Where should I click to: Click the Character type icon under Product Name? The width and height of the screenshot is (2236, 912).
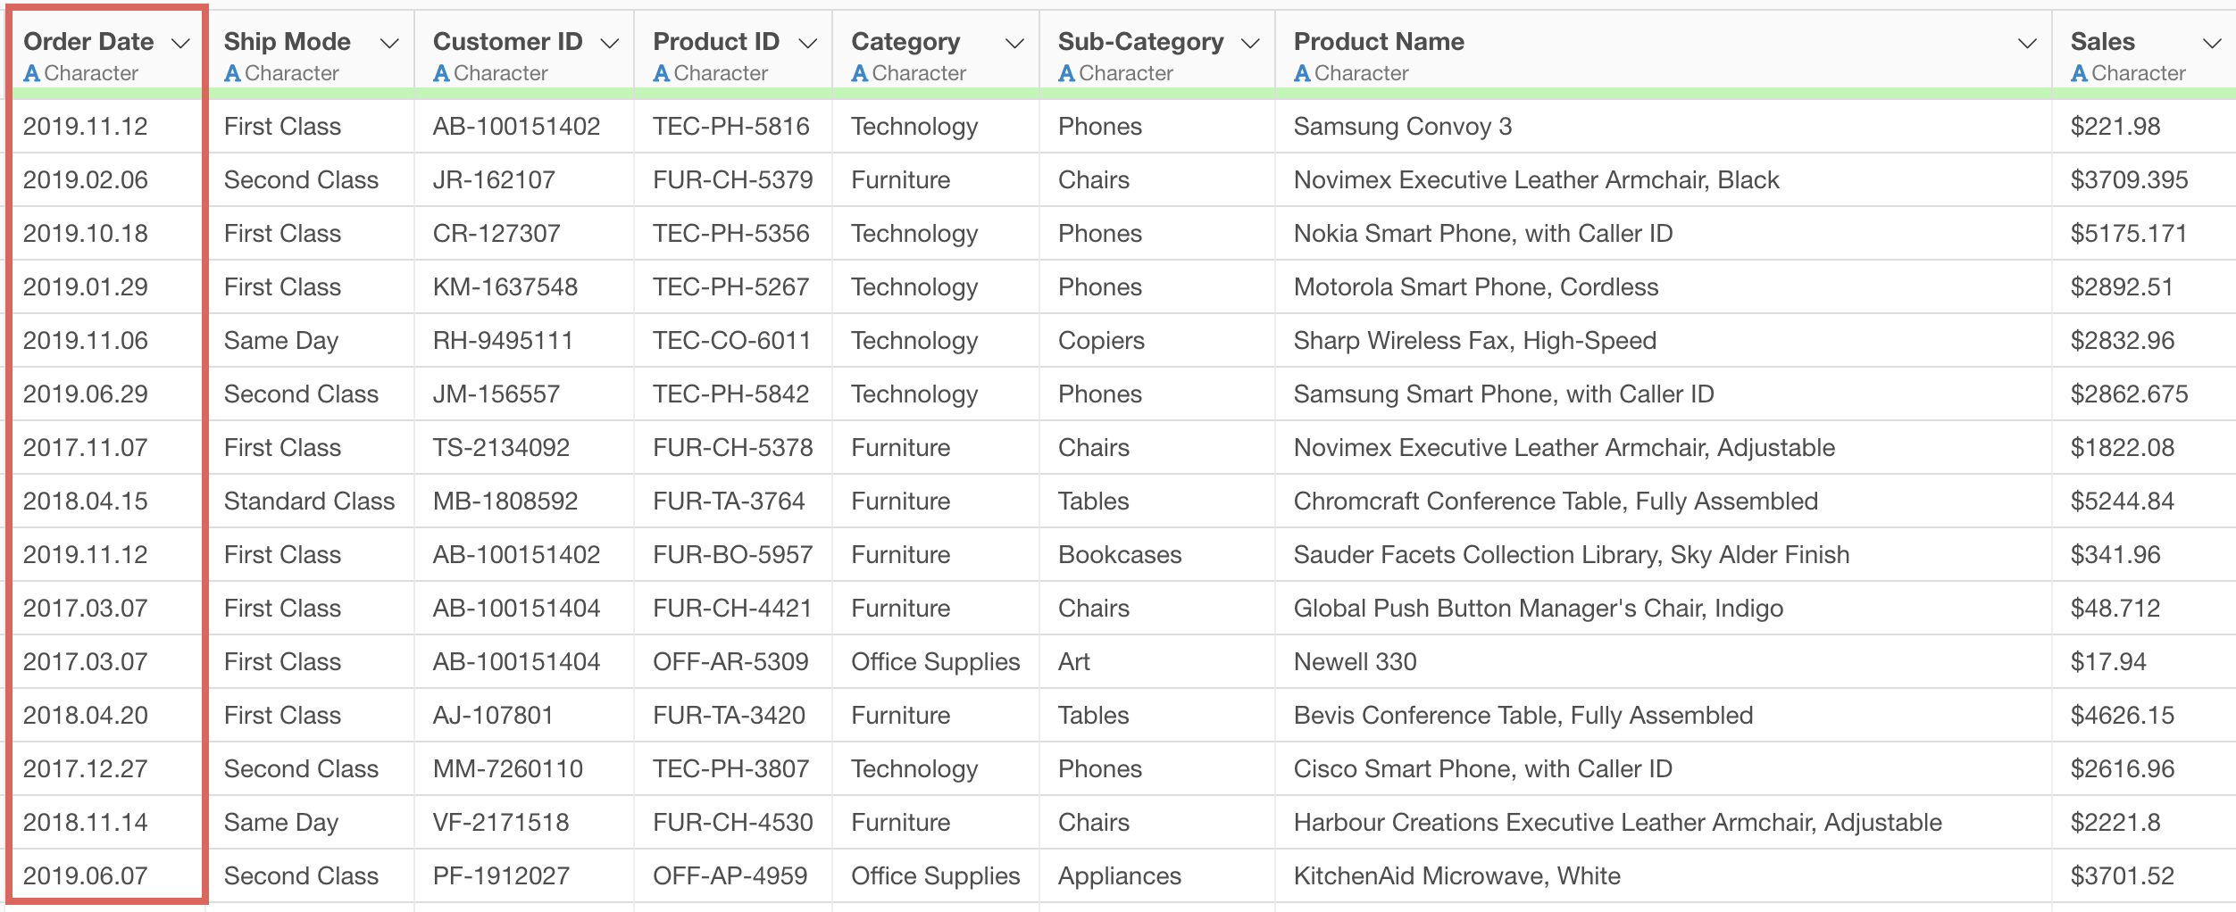[x=1302, y=73]
